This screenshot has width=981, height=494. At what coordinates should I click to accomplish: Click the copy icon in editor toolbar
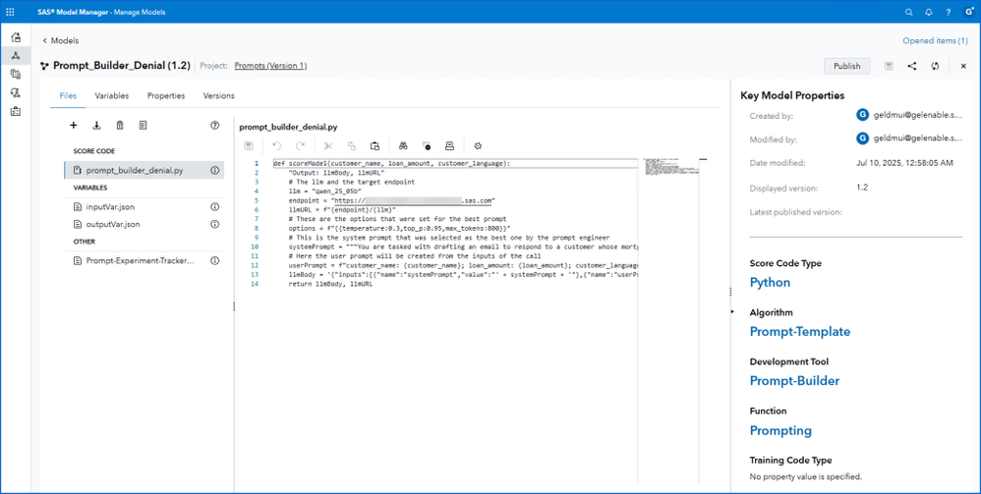[352, 145]
